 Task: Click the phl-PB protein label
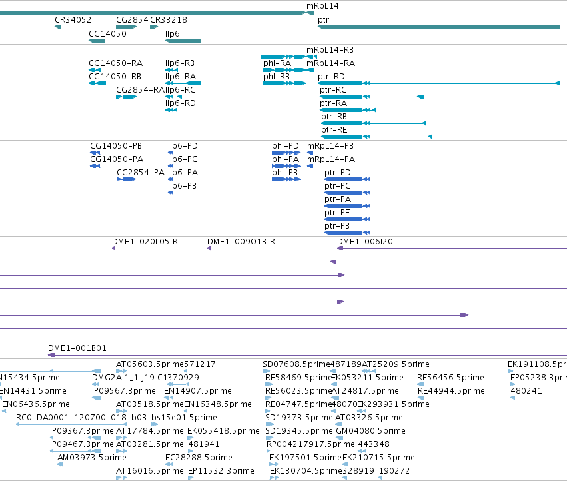pyautogui.click(x=285, y=173)
